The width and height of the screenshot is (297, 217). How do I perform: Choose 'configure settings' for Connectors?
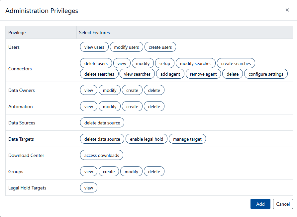(266, 74)
